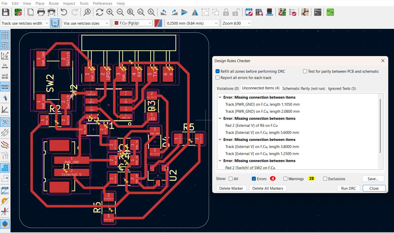Image resolution: width=394 pixels, height=233 pixels.
Task: Toggle Refill all zones before performing DRC
Action: 218,71
